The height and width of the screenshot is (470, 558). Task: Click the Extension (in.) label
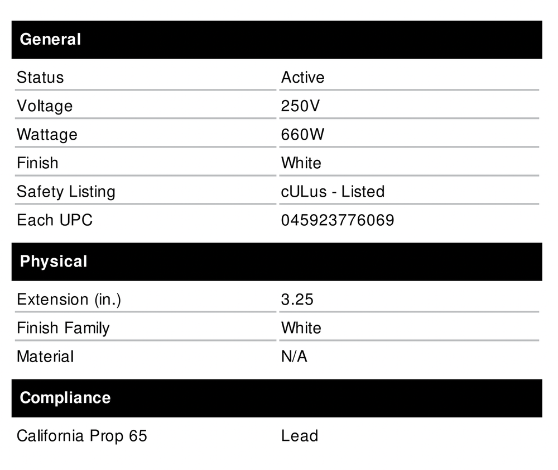(x=69, y=300)
